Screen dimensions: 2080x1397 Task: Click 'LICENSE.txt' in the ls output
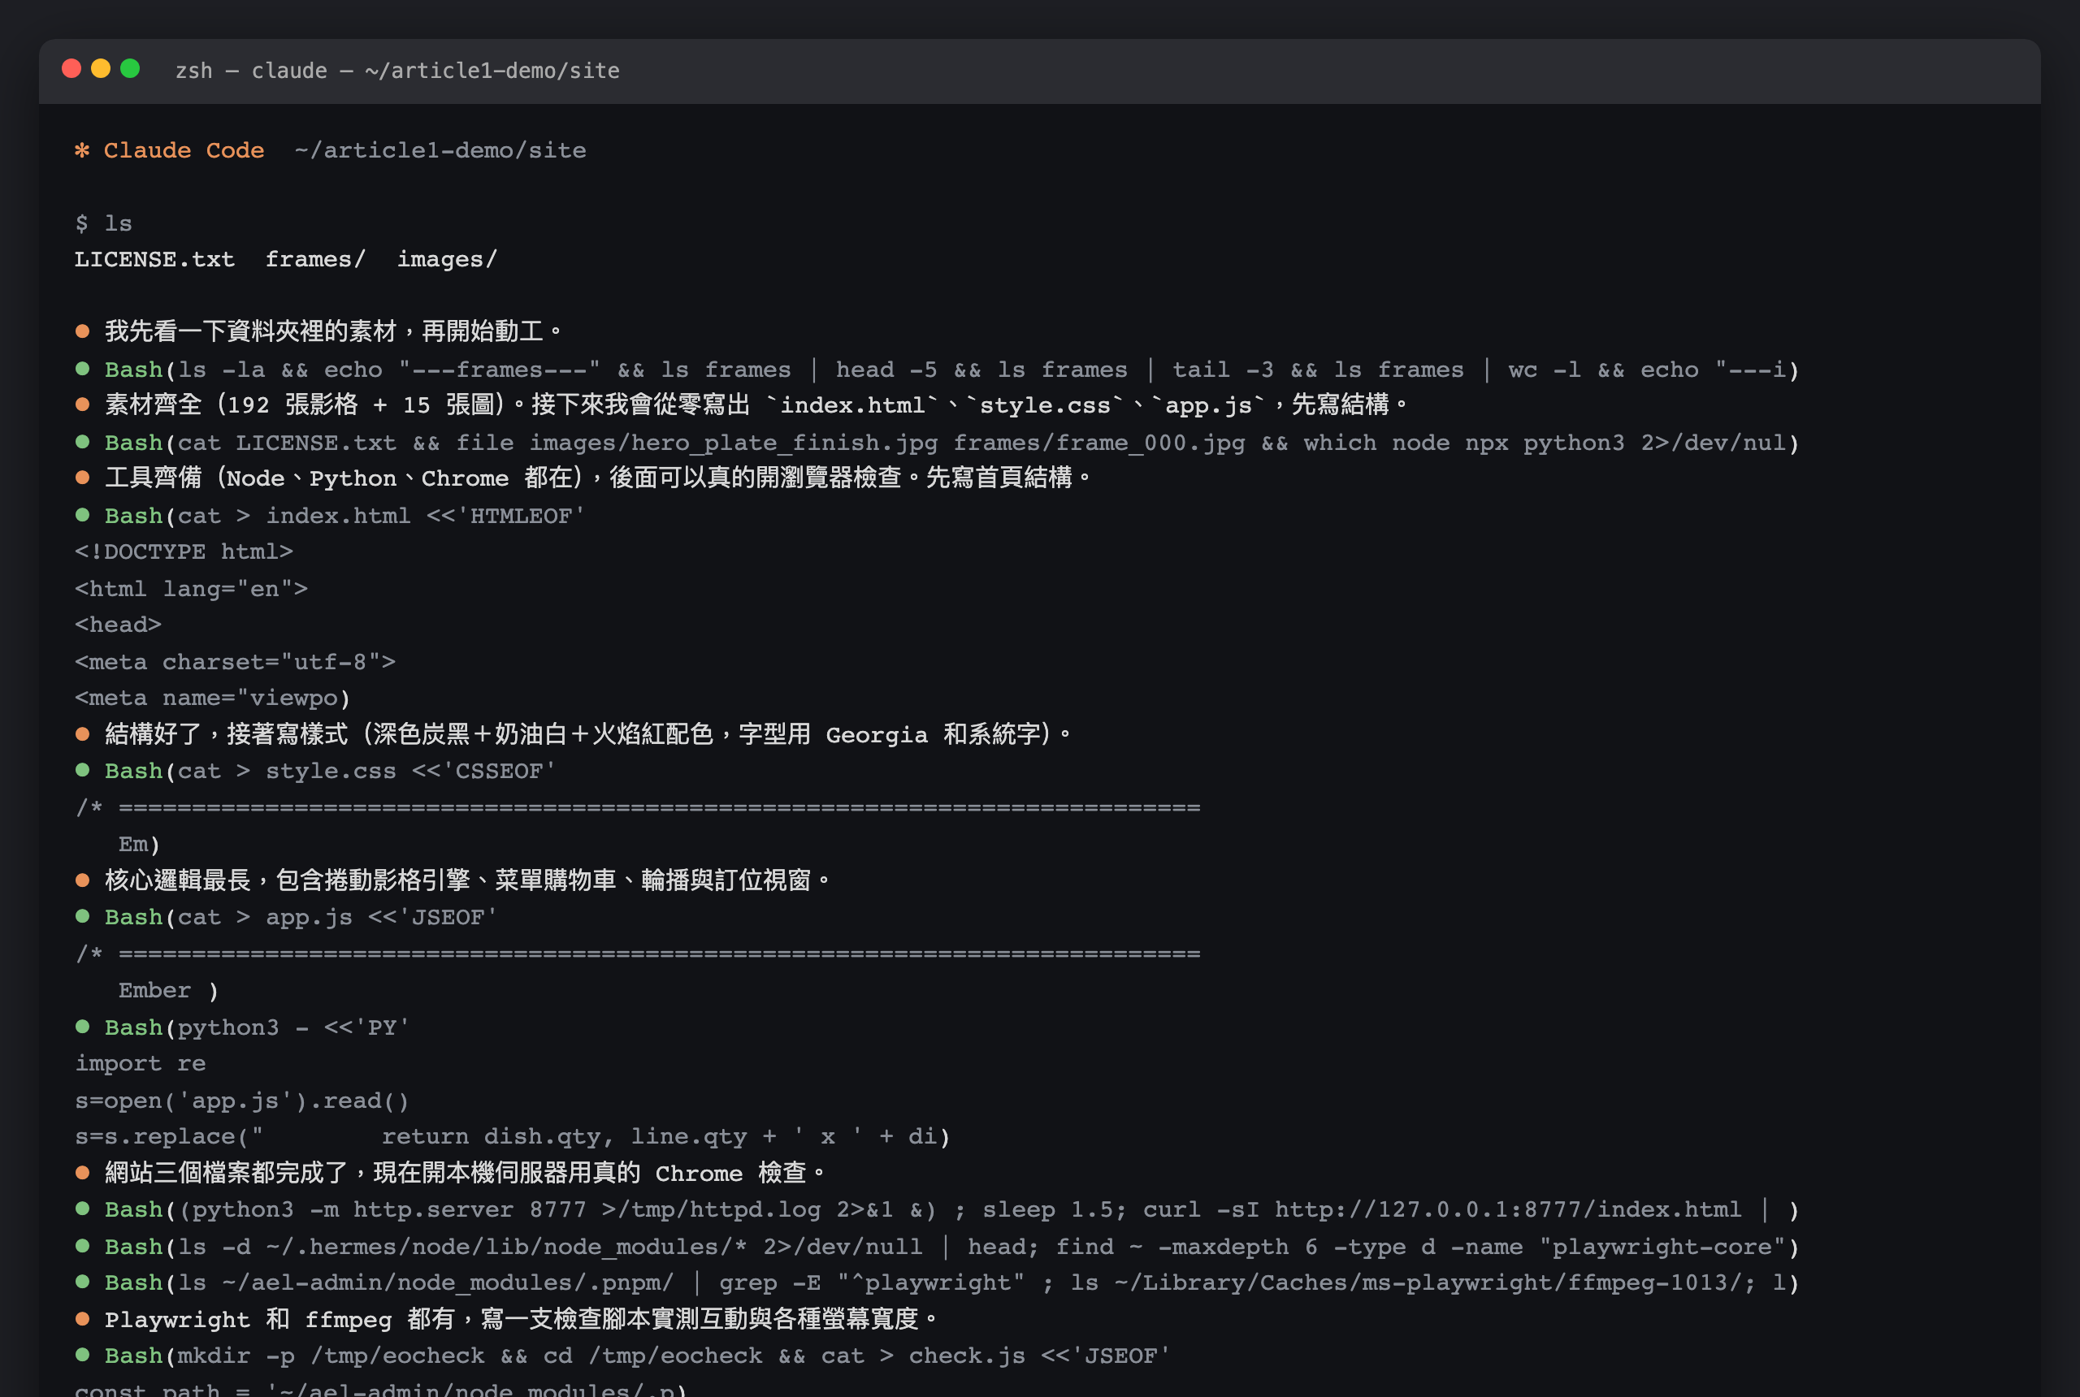click(154, 259)
